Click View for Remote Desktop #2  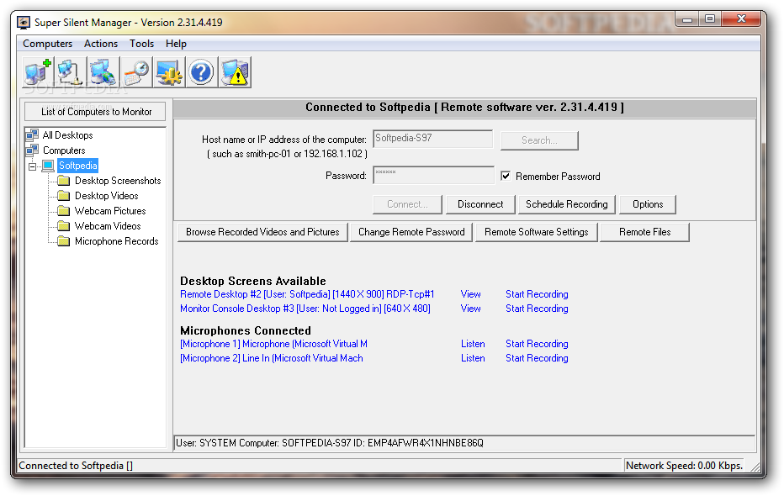pyautogui.click(x=470, y=294)
